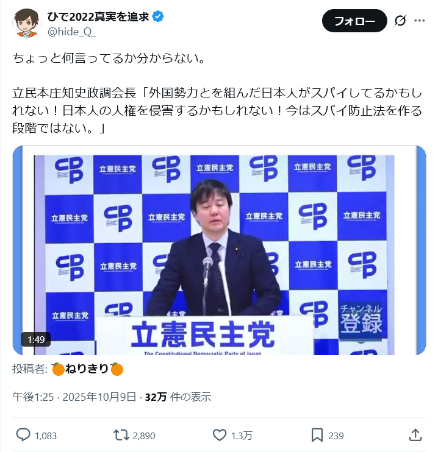Bookmark this post

[x=317, y=436]
